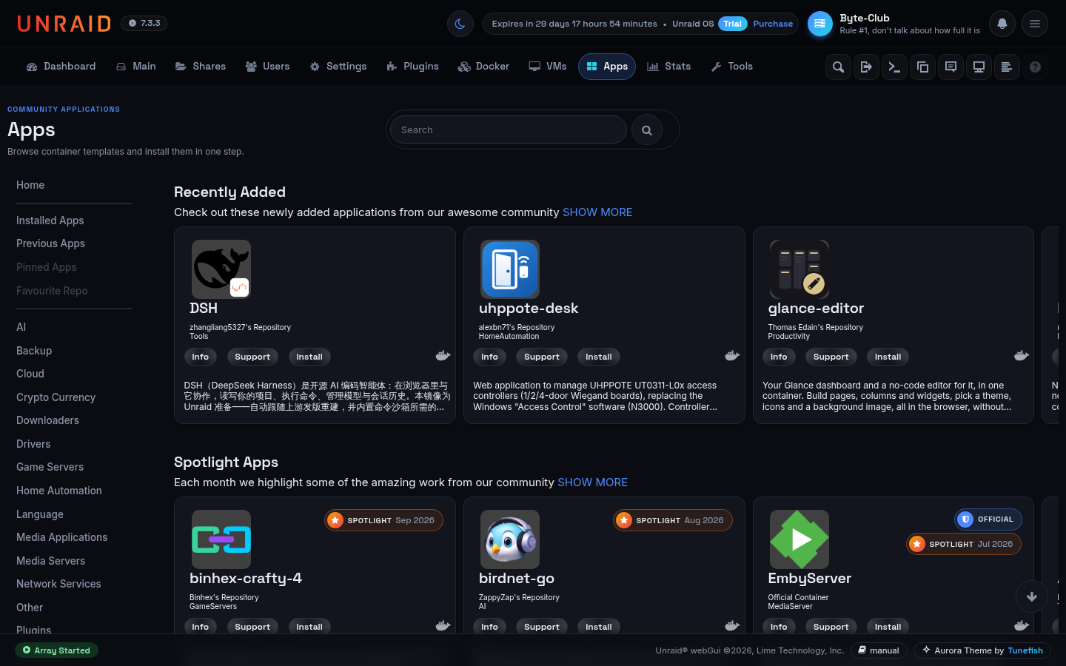Open Previous Apps in sidebar
Image resolution: width=1066 pixels, height=666 pixels.
[x=50, y=243]
